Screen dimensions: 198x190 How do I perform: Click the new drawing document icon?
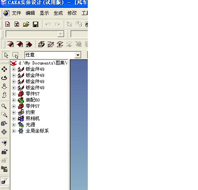point(17,24)
